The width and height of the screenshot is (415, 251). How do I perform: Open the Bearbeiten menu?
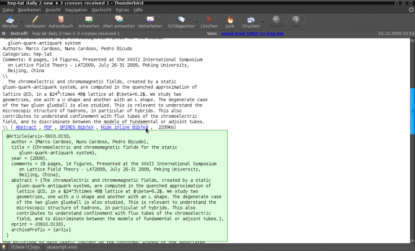(x=30, y=10)
